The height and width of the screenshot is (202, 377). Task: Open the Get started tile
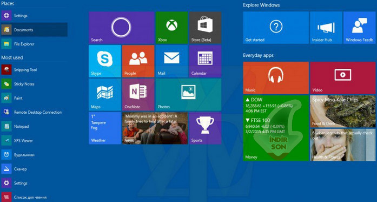pos(276,28)
